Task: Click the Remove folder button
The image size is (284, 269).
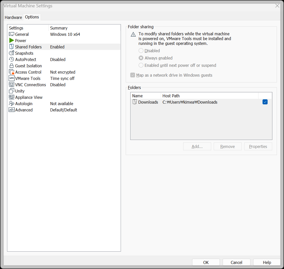Action: click(x=227, y=146)
